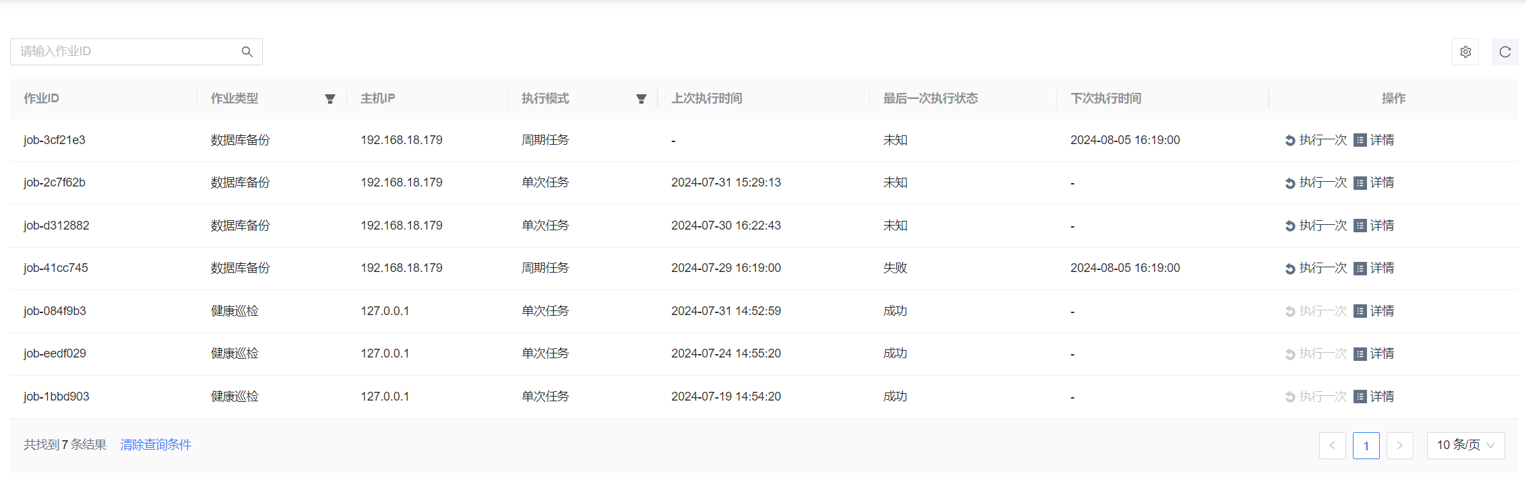Click 共找到 7 条结果 summary text
1526x478 pixels.
[65, 445]
